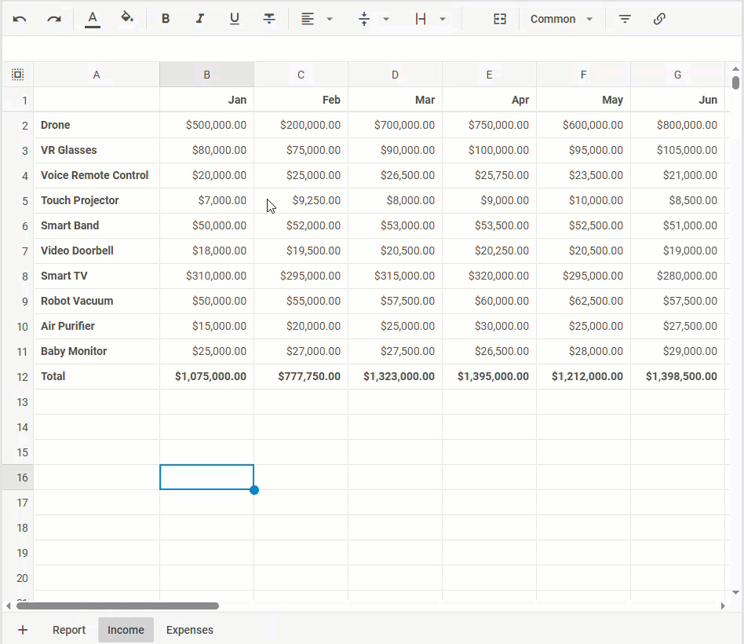Select row 16 header

point(17,478)
